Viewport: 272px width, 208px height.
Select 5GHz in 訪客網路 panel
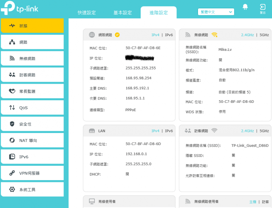264,131
